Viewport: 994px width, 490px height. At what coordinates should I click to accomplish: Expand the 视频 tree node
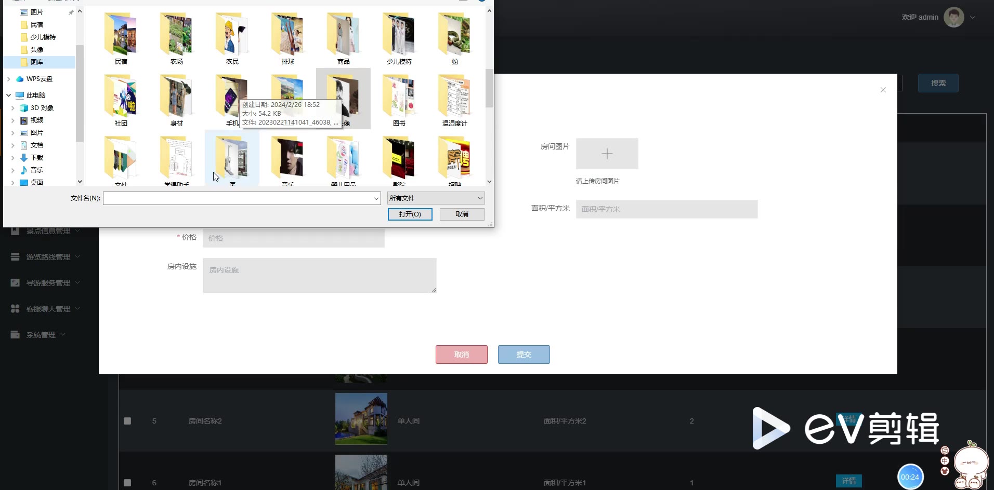coord(13,120)
